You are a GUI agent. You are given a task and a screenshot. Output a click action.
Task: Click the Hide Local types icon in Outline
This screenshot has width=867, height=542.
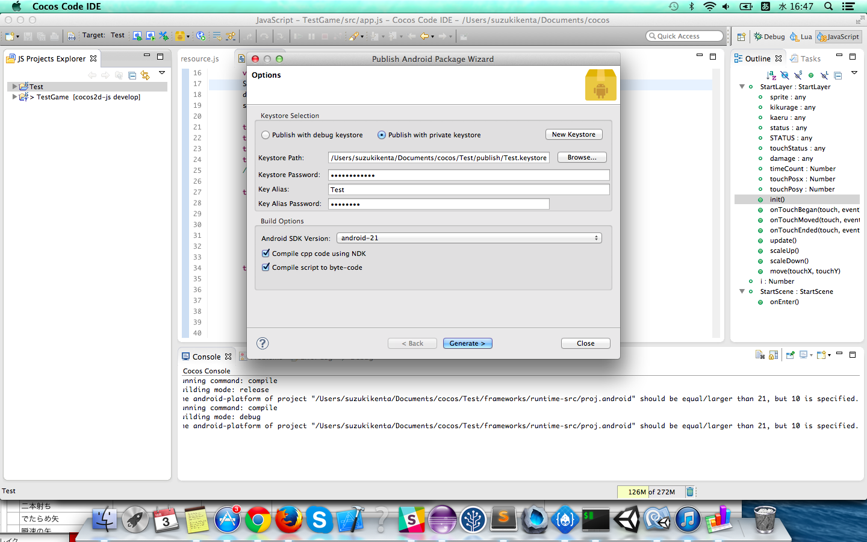point(824,75)
